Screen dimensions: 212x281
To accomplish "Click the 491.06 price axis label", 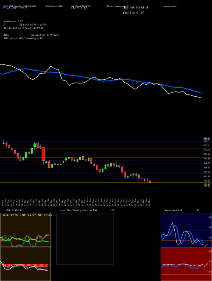I will [207, 177].
